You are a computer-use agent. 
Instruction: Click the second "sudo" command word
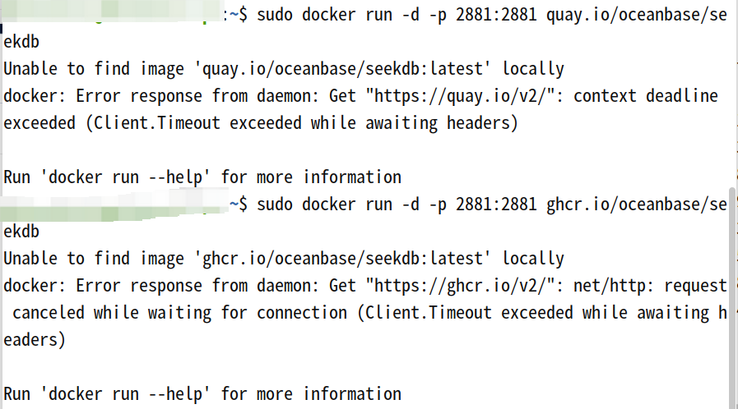275,204
